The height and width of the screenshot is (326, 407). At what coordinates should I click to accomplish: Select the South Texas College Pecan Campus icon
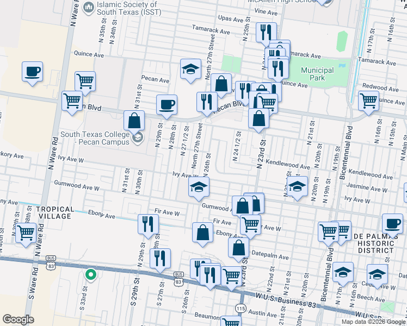point(138,137)
